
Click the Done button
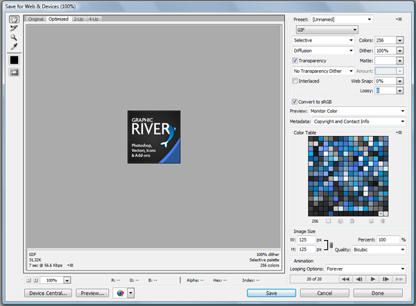tap(378, 293)
